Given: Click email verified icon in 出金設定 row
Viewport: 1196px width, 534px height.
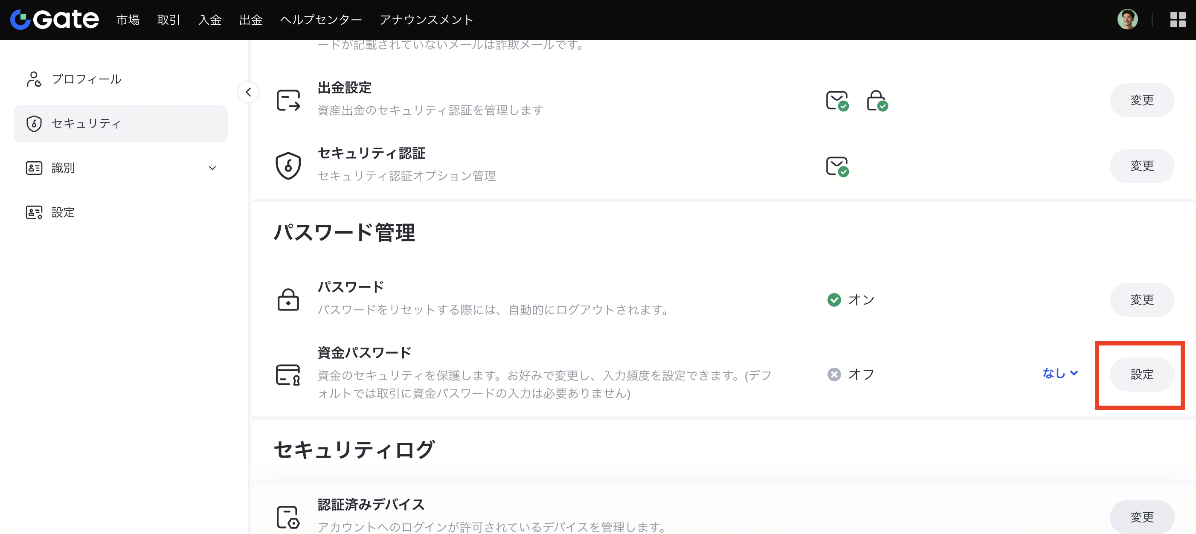Looking at the screenshot, I should point(837,100).
